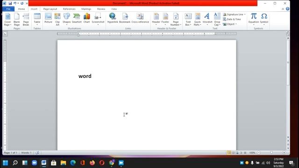Open the Object dropdown

click(230, 24)
